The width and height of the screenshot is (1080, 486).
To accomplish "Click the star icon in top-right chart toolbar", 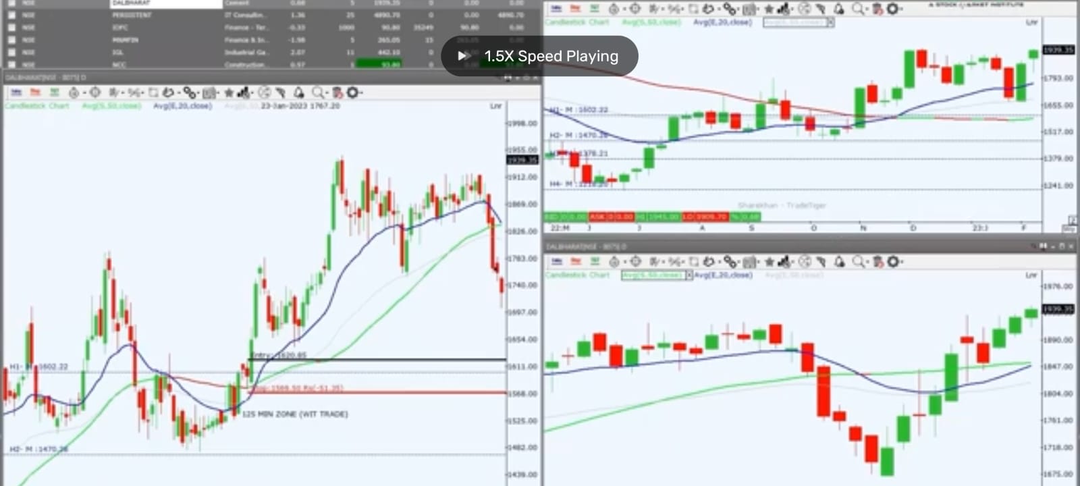I will [x=769, y=9].
